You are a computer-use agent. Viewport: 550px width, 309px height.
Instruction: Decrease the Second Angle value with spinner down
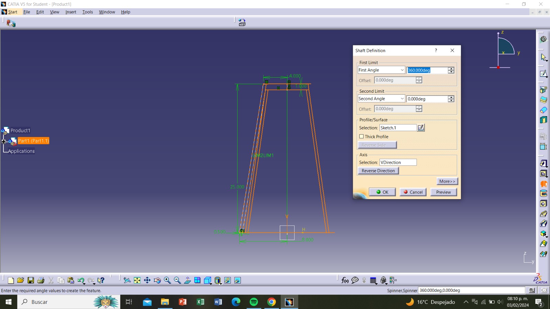(x=451, y=101)
